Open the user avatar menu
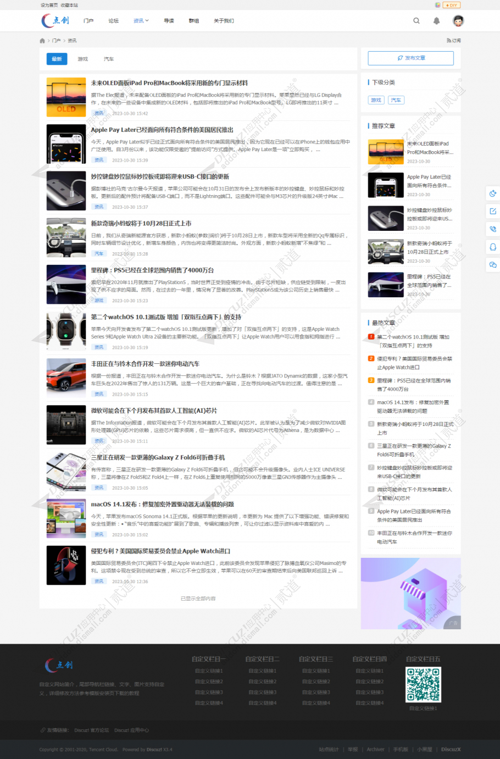500x759 pixels. tap(458, 21)
